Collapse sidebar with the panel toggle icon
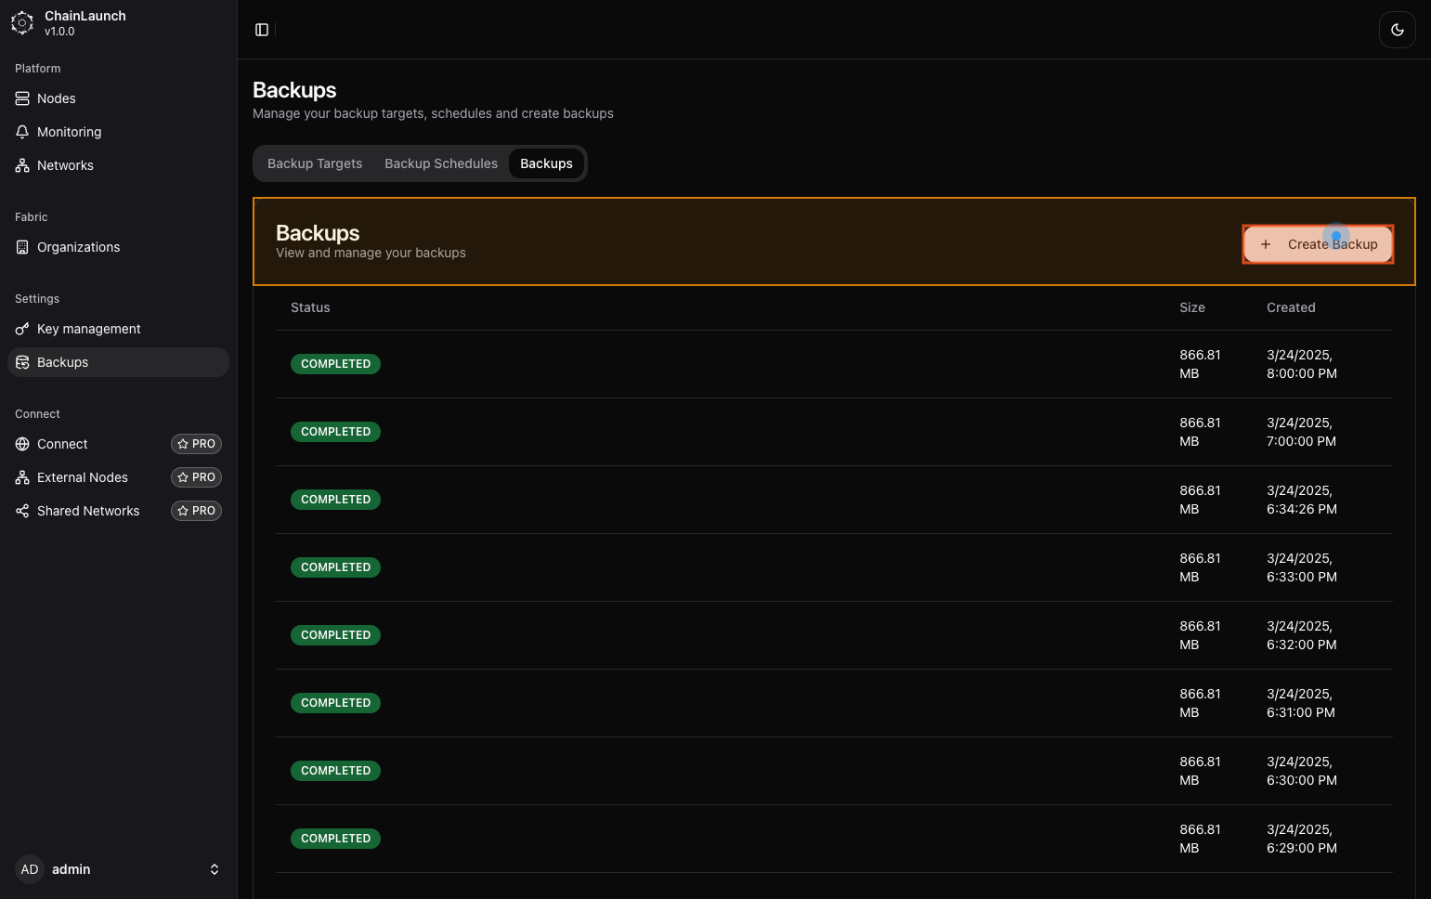 (x=262, y=30)
